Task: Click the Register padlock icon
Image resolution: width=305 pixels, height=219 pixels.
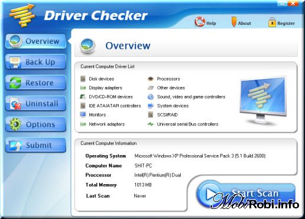Action: pyautogui.click(x=272, y=22)
